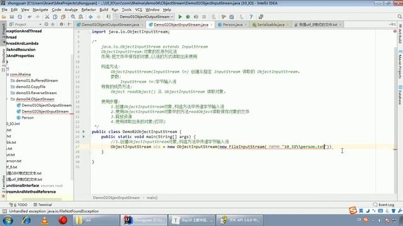403x226 pixels.
Task: Open the Terminal tool window
Action: tap(43, 205)
